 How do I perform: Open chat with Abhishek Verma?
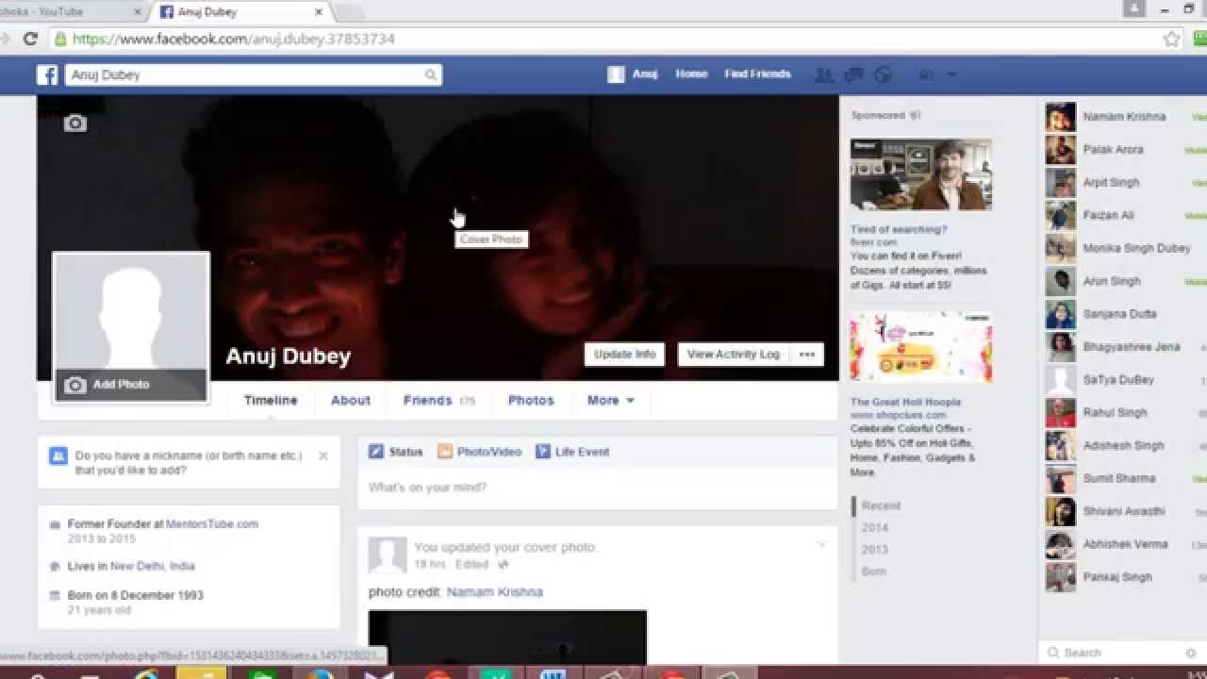click(1124, 544)
